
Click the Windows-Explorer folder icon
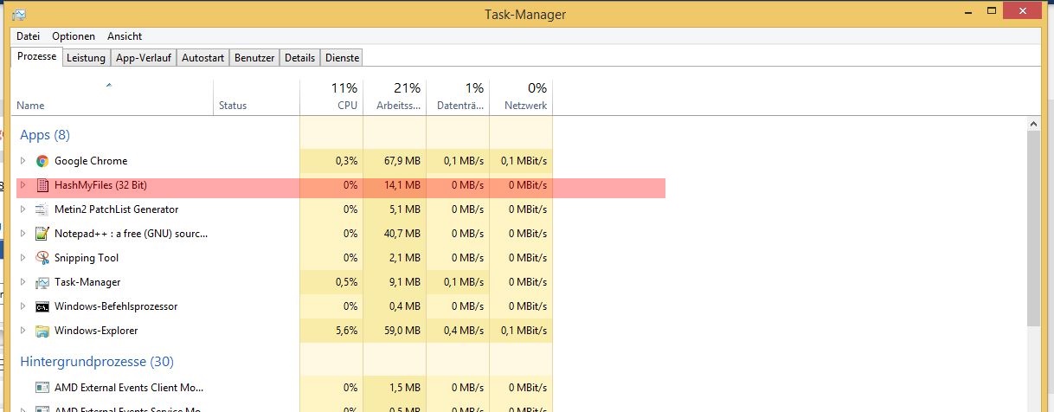coord(42,331)
